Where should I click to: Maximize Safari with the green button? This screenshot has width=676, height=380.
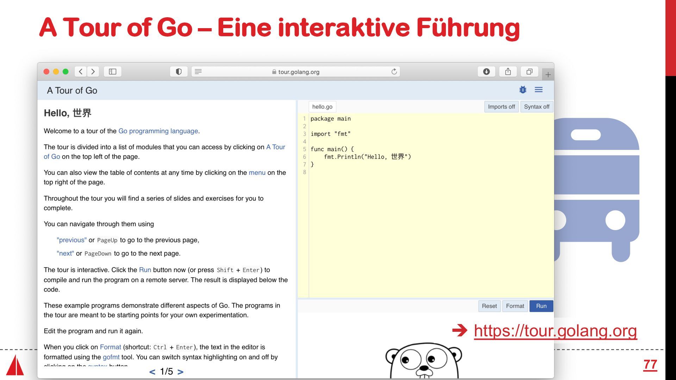coord(65,71)
